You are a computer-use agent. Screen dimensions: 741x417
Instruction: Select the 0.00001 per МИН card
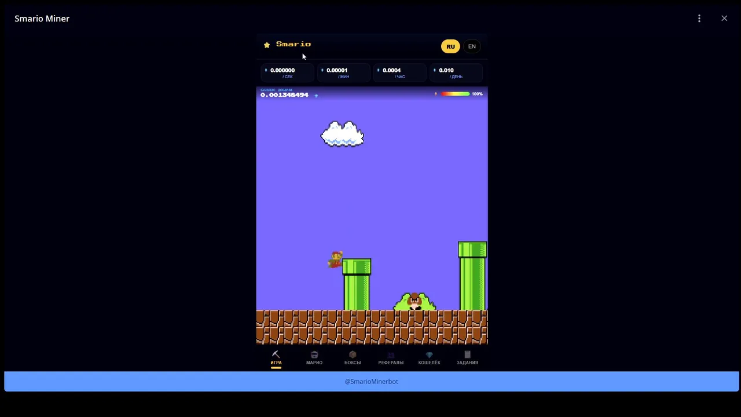point(343,72)
